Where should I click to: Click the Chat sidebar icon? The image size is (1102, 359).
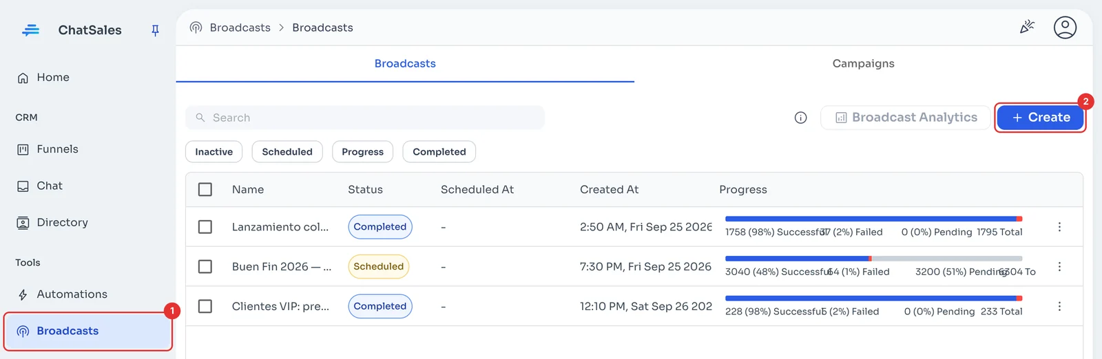coord(23,186)
